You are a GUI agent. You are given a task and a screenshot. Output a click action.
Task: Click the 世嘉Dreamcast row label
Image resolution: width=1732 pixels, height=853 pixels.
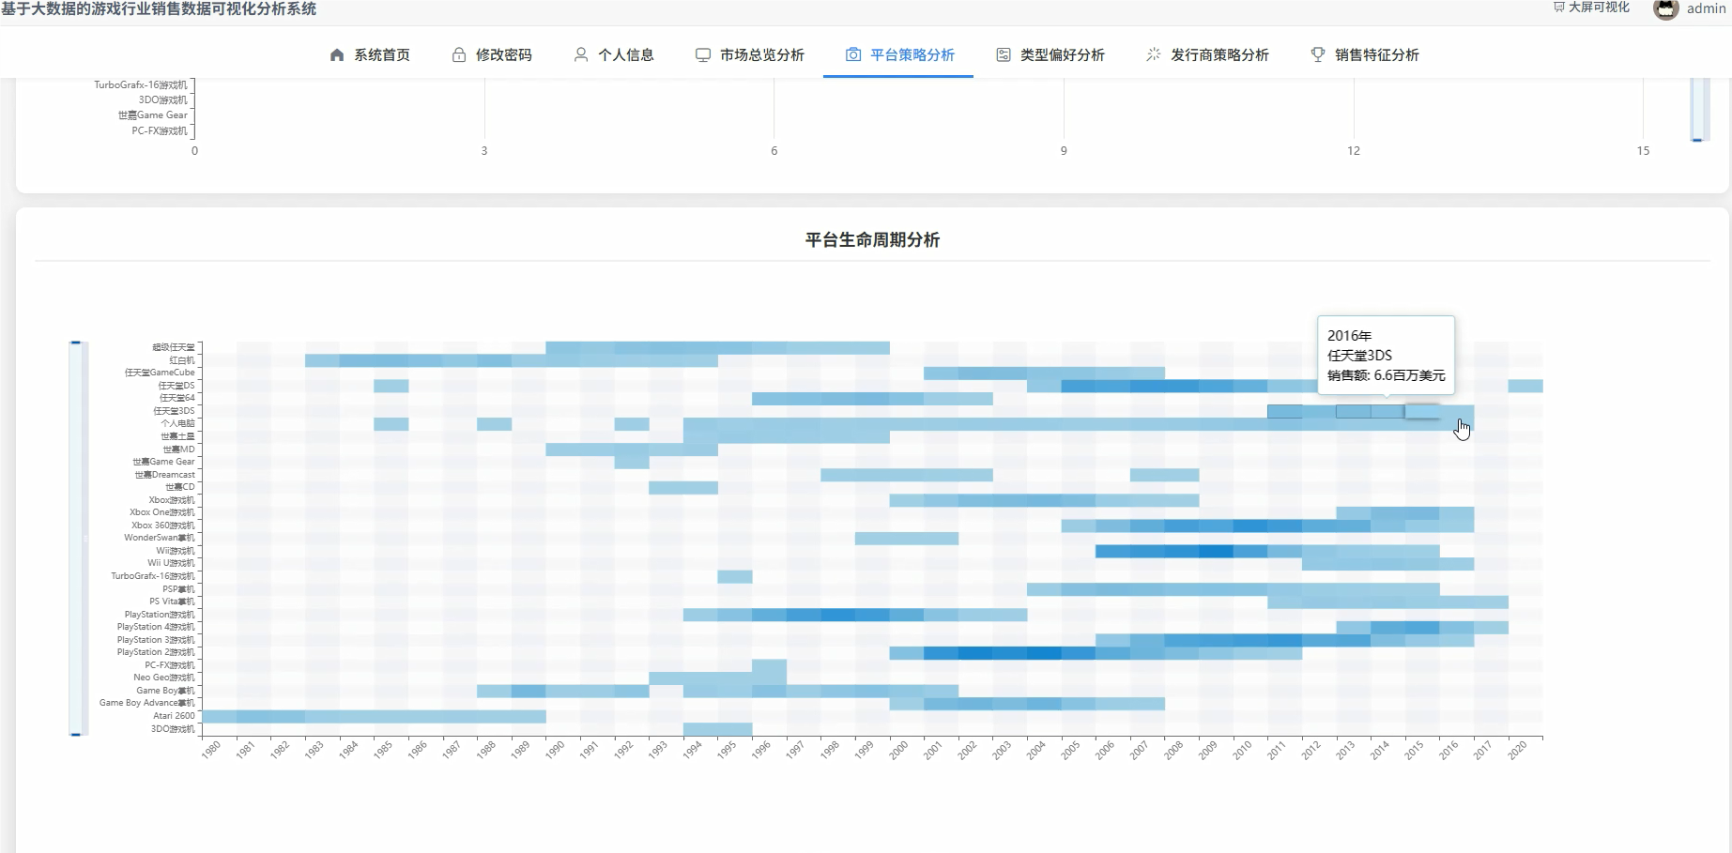click(164, 475)
